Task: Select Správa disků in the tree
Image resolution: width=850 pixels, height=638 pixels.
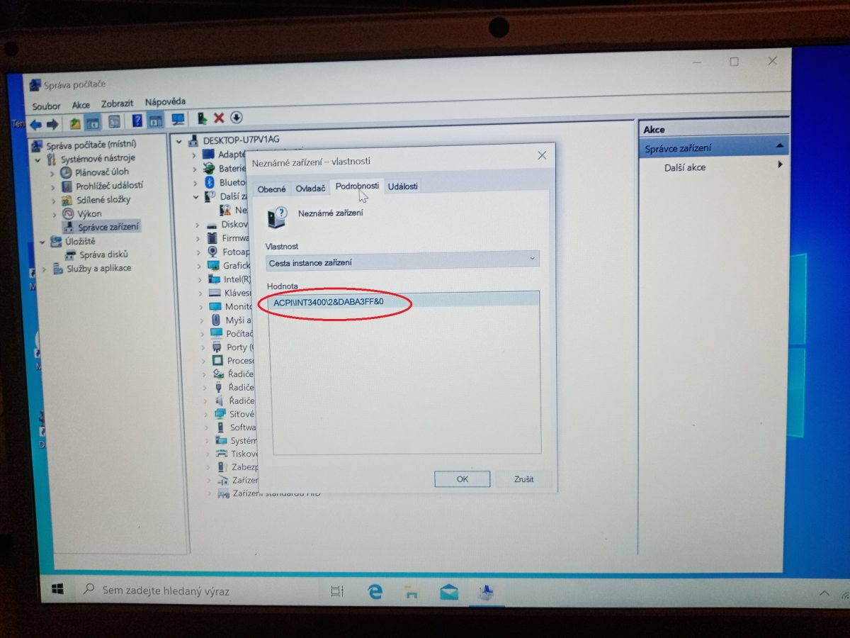Action: [103, 254]
